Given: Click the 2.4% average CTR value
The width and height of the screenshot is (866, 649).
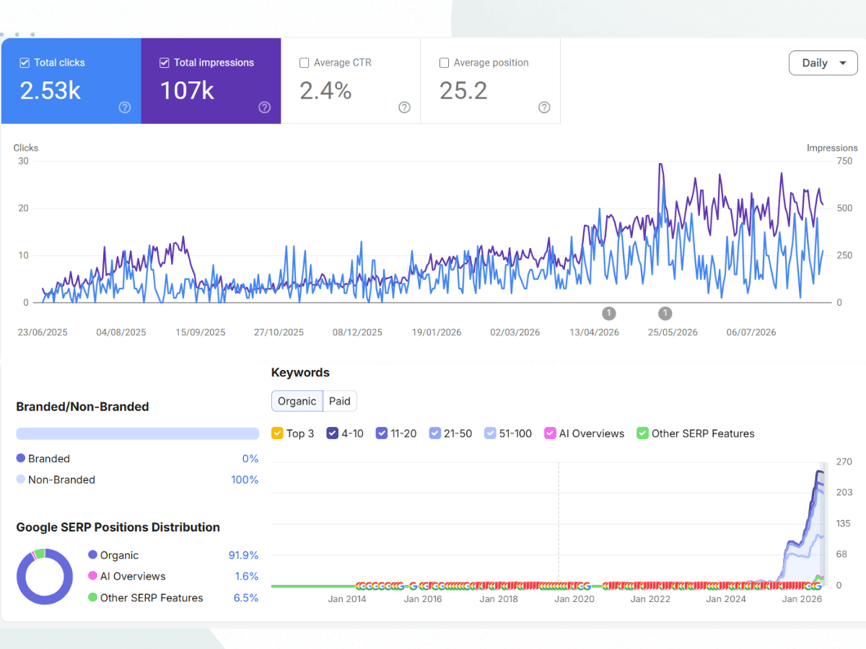Looking at the screenshot, I should click(325, 90).
